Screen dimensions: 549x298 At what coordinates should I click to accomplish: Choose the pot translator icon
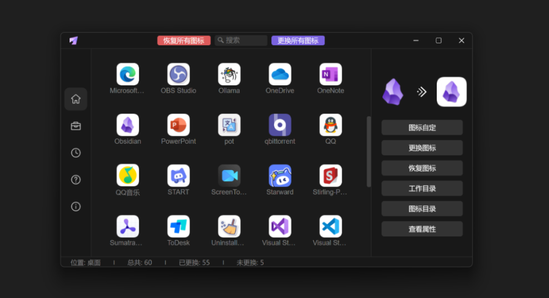(229, 125)
